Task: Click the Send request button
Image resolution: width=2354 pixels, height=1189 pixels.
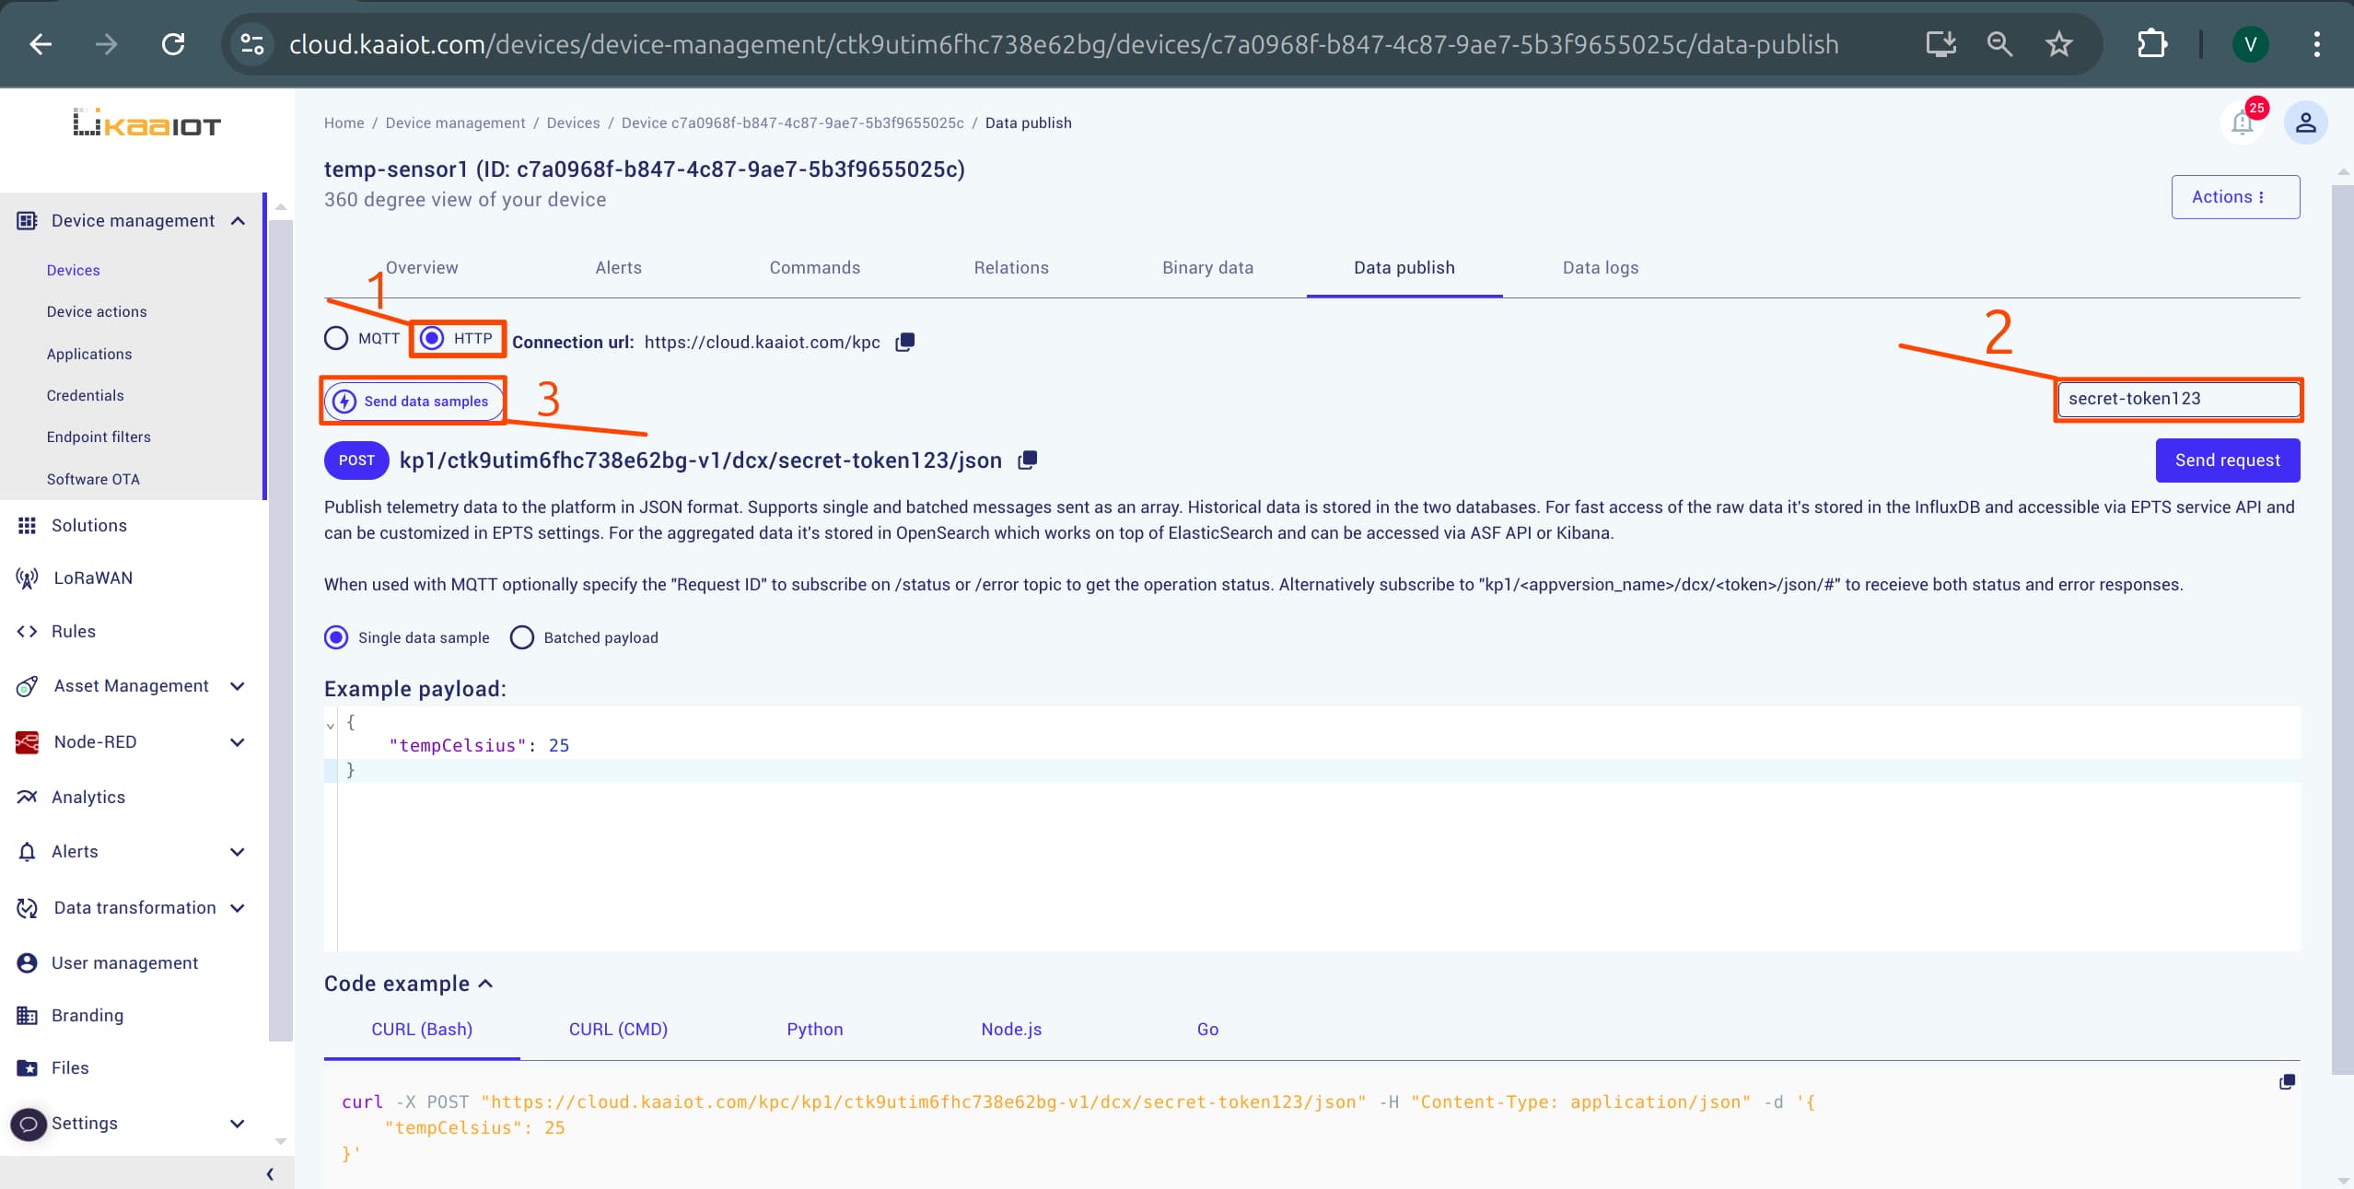Action: click(2227, 460)
